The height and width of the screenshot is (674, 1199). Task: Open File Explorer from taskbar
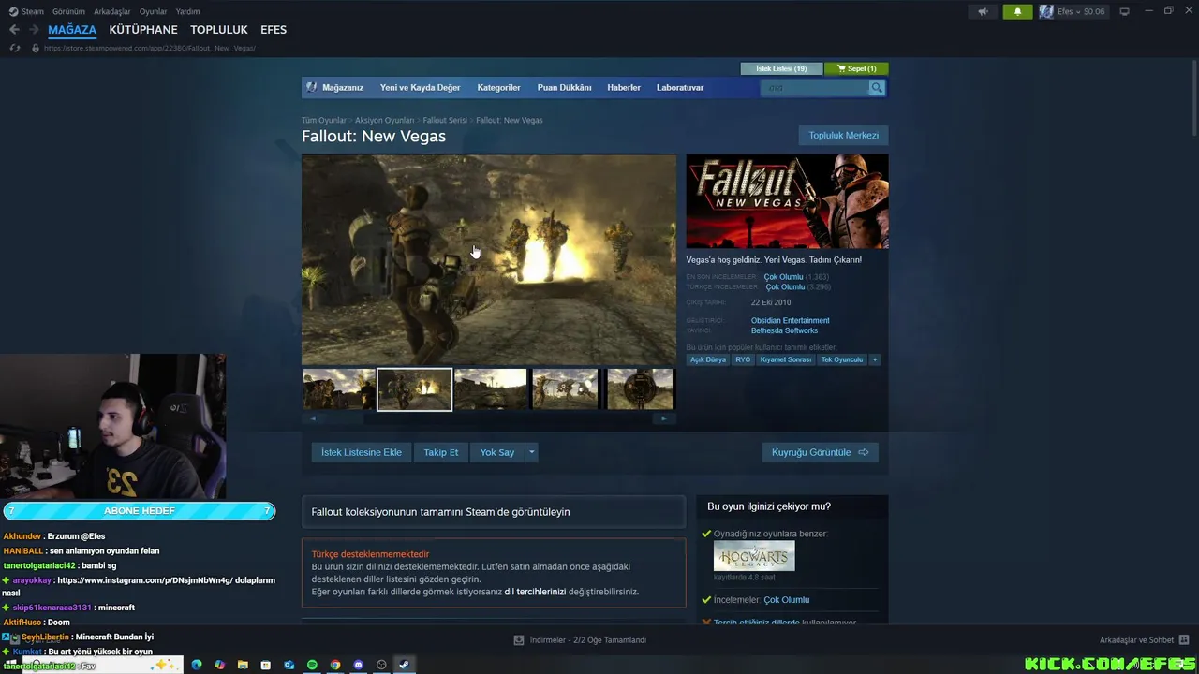point(243,665)
